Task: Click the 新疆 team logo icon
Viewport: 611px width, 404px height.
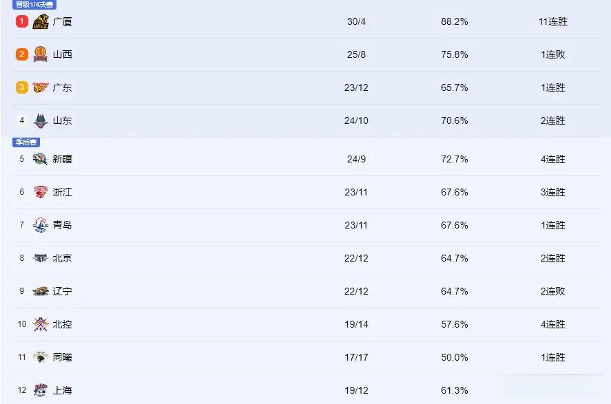Action: [x=41, y=159]
